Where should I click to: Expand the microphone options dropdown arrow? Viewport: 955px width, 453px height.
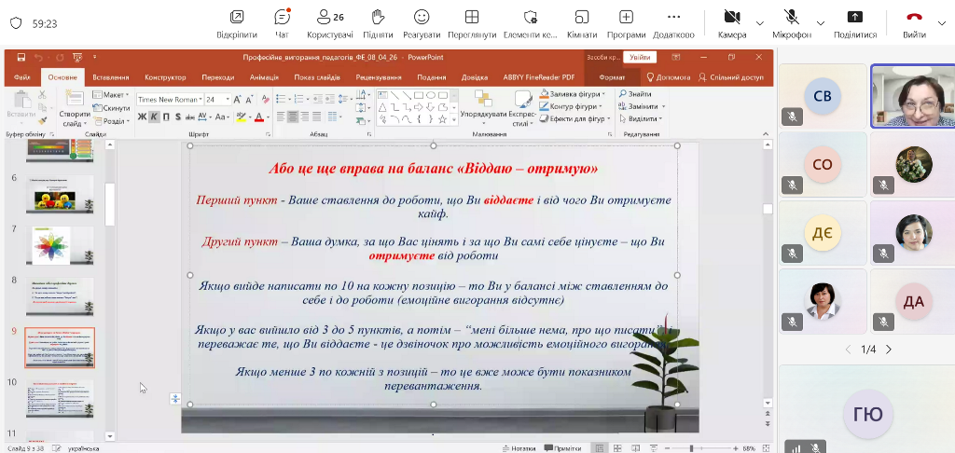pyautogui.click(x=821, y=22)
